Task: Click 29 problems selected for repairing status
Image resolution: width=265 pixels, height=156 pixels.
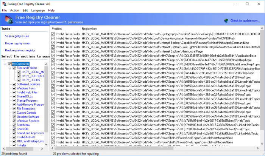Action: pos(76,154)
